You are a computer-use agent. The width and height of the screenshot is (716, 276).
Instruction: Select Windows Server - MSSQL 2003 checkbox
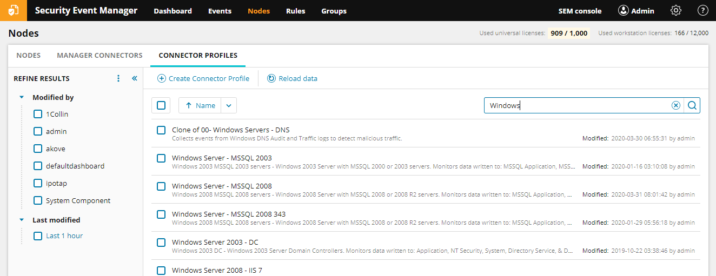tap(161, 158)
